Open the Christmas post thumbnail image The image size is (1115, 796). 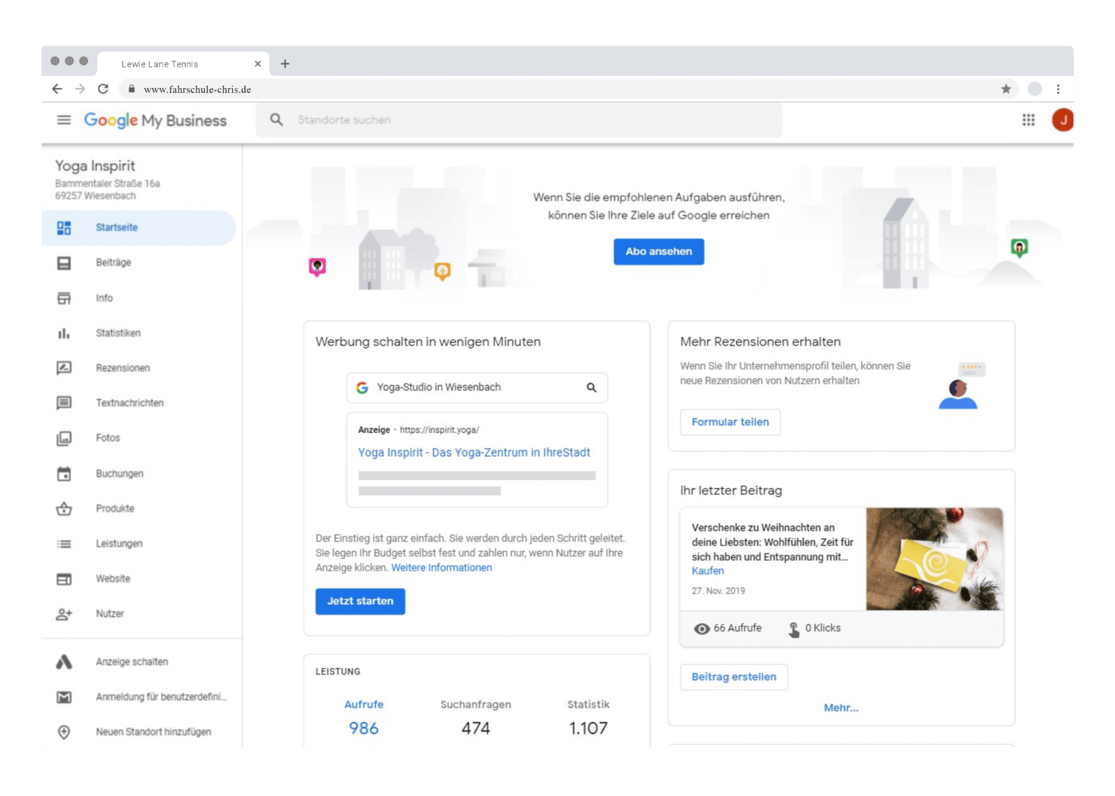click(934, 559)
